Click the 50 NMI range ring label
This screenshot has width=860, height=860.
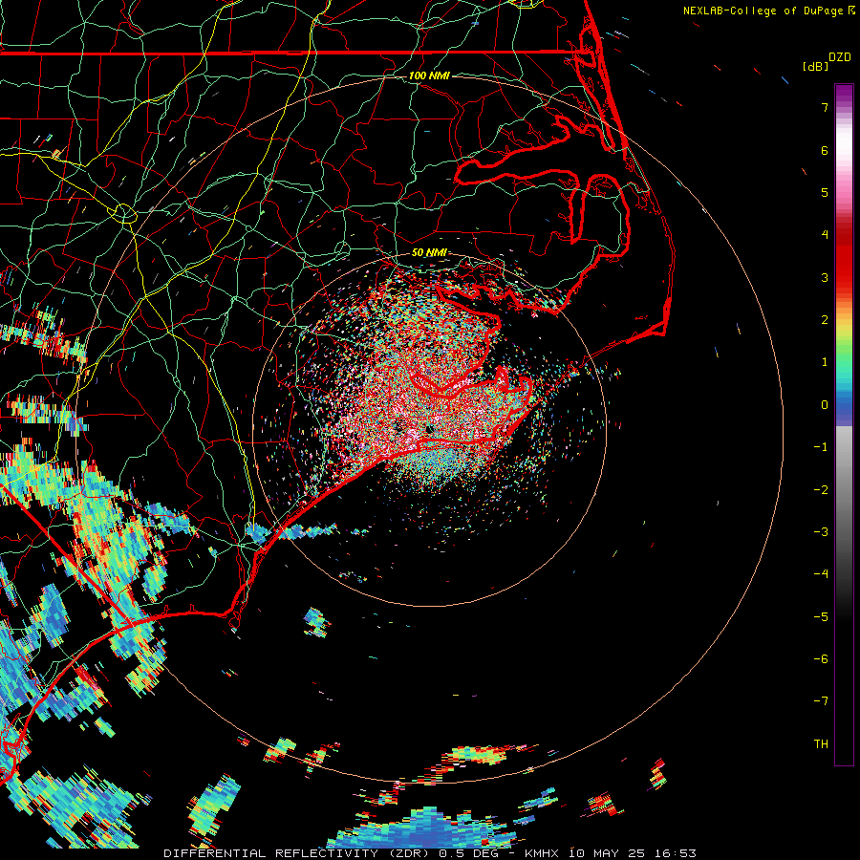[429, 252]
